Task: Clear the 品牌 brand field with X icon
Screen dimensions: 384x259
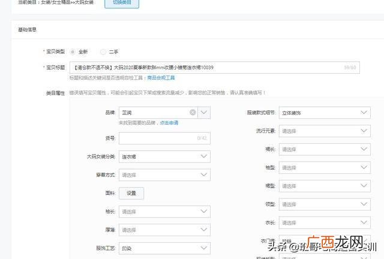Action: (x=193, y=112)
